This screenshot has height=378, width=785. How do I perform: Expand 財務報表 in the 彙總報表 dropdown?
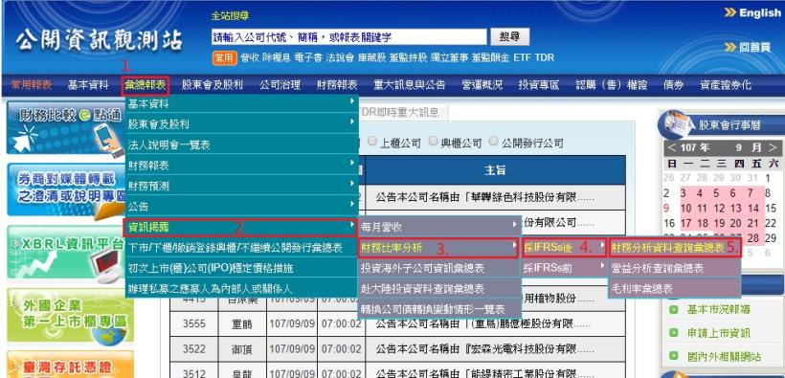pos(242,165)
